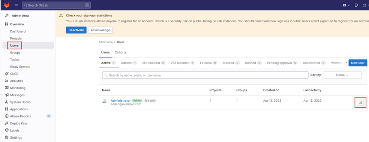Open the merge requests icon dropdown
The height and width of the screenshot is (142, 369).
point(366,5)
